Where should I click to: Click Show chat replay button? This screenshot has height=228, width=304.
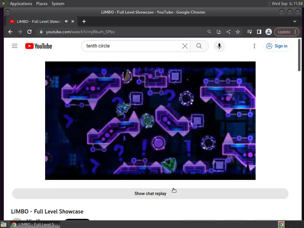[150, 194]
